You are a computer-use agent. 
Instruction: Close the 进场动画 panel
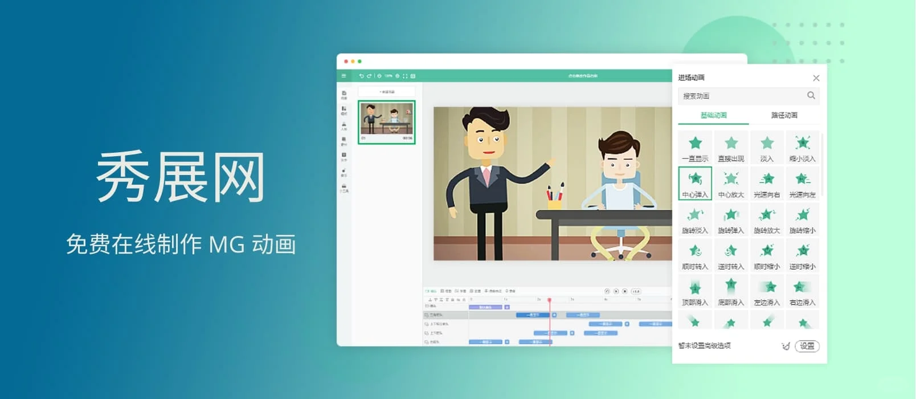pos(816,78)
